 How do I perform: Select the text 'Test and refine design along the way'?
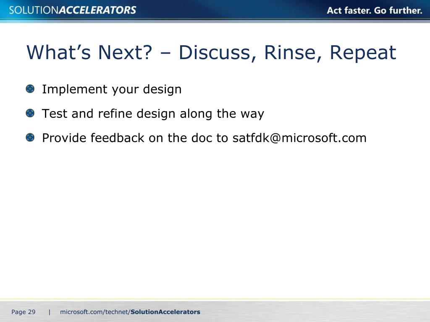tap(153, 114)
